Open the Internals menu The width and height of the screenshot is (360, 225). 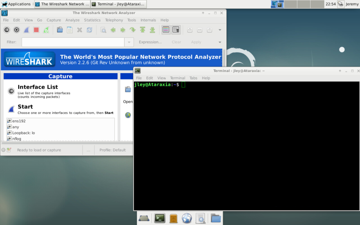click(148, 20)
